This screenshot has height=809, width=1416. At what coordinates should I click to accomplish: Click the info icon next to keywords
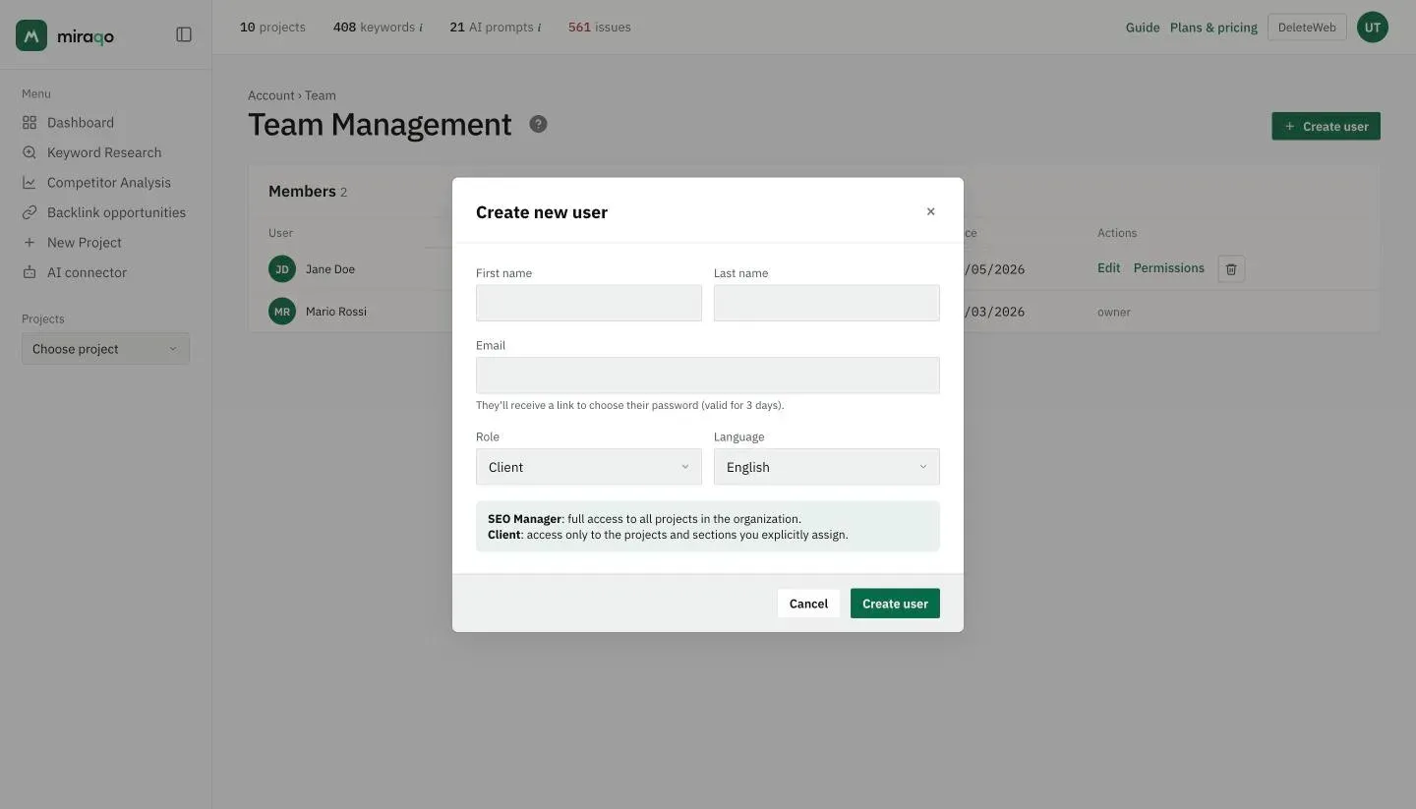[421, 28]
